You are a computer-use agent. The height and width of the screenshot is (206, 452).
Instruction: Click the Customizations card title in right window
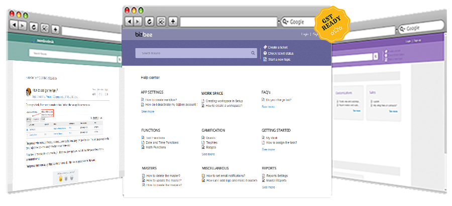click(x=344, y=93)
